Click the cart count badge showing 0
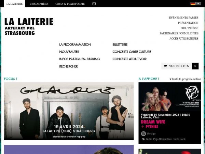Screen dimensions: 205x154 pos(195,66)
